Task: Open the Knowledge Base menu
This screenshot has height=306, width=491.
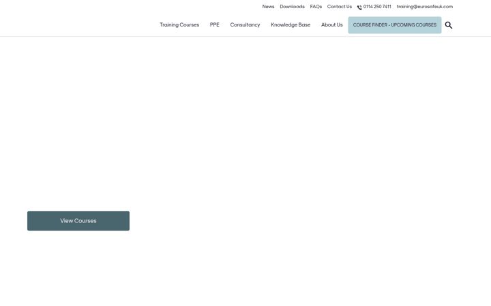Action: [x=291, y=24]
